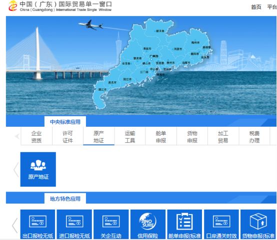Show previous 原产地证 tiles with left chevron
277x240 pixels.
click(x=16, y=170)
